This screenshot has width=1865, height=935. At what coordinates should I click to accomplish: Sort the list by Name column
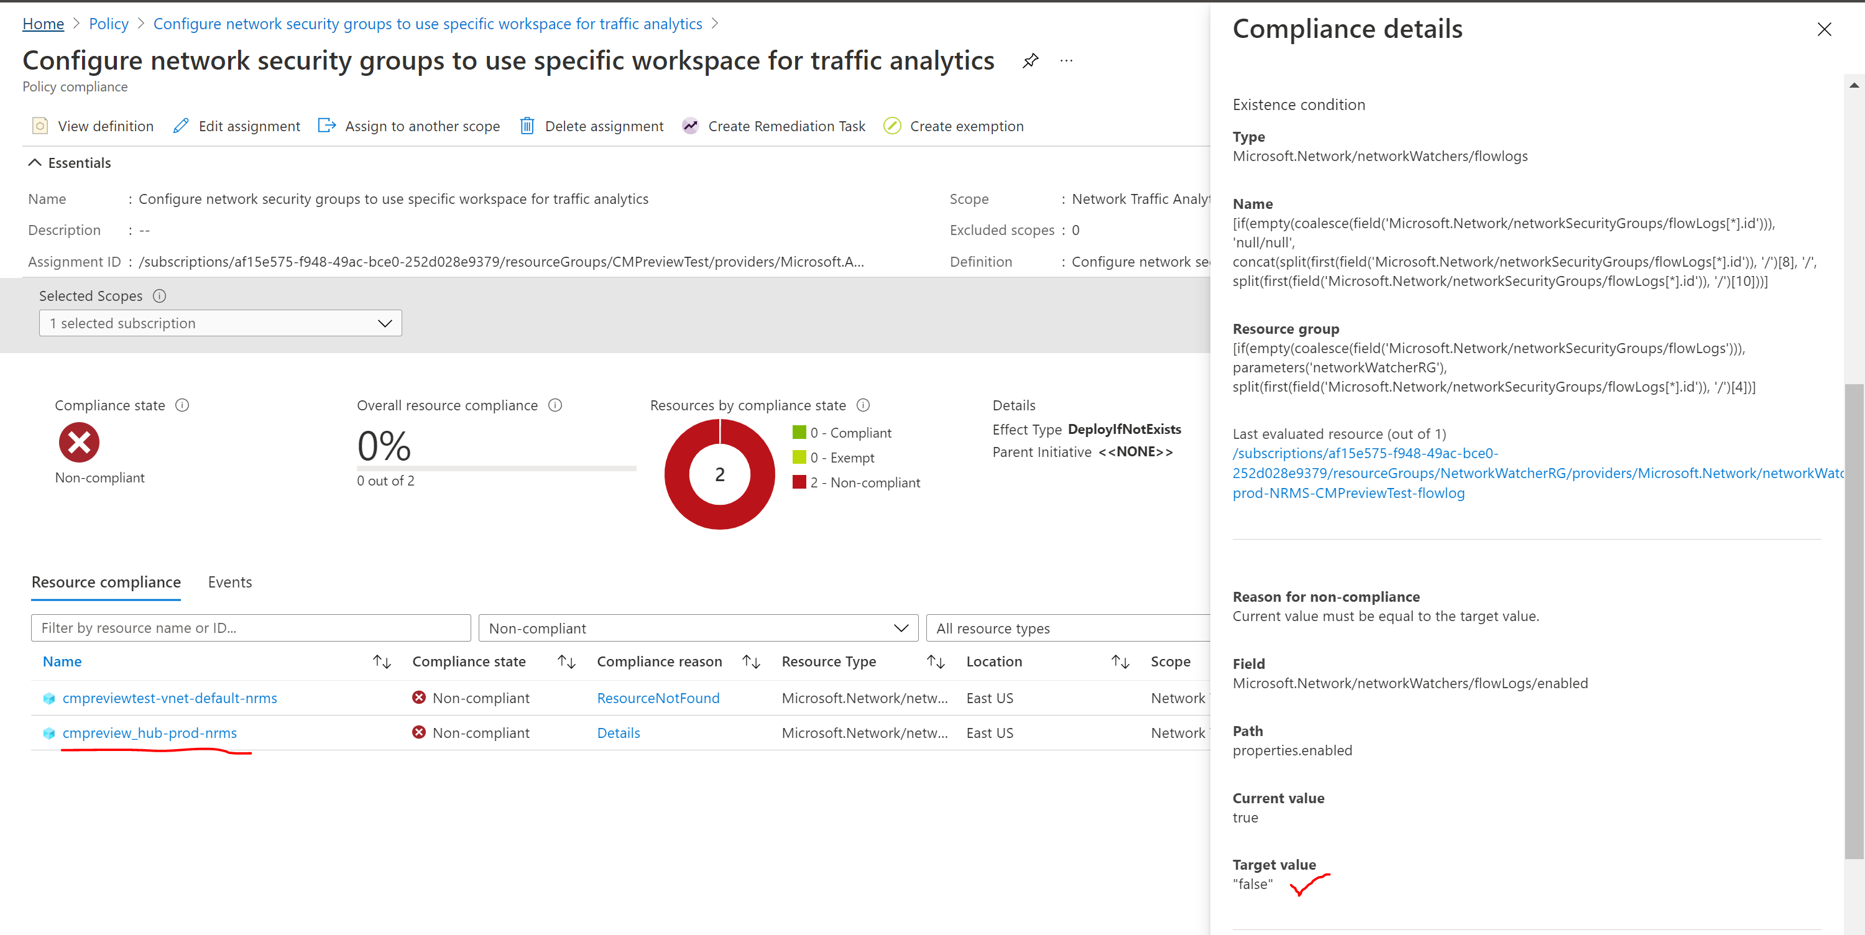point(382,661)
